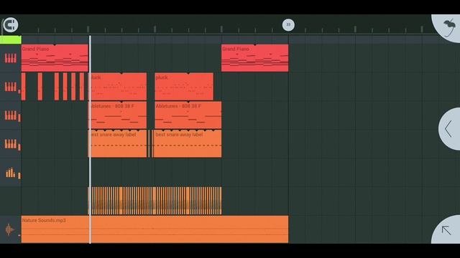Viewport: 460px width, 258px height.
Task: Open the FL Studio fruit logo menu
Action: click(x=448, y=28)
